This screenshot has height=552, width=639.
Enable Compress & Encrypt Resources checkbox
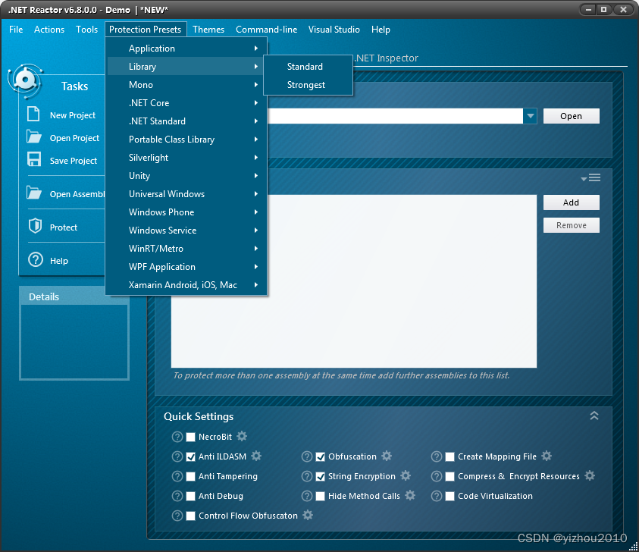coord(450,476)
